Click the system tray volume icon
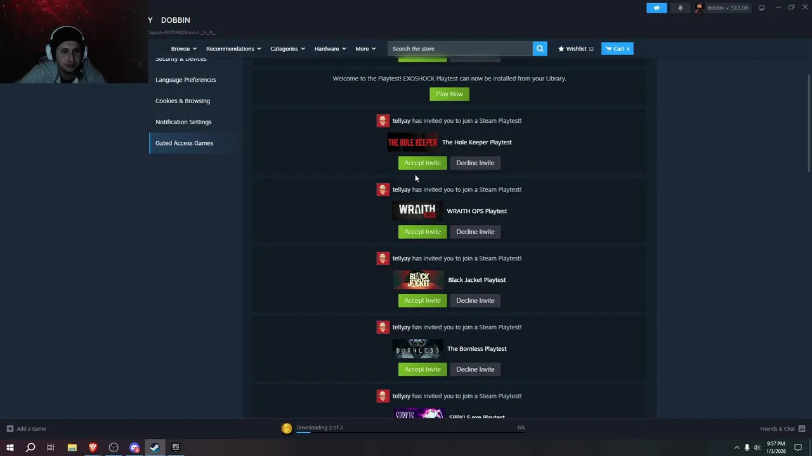This screenshot has height=456, width=812. 757,448
